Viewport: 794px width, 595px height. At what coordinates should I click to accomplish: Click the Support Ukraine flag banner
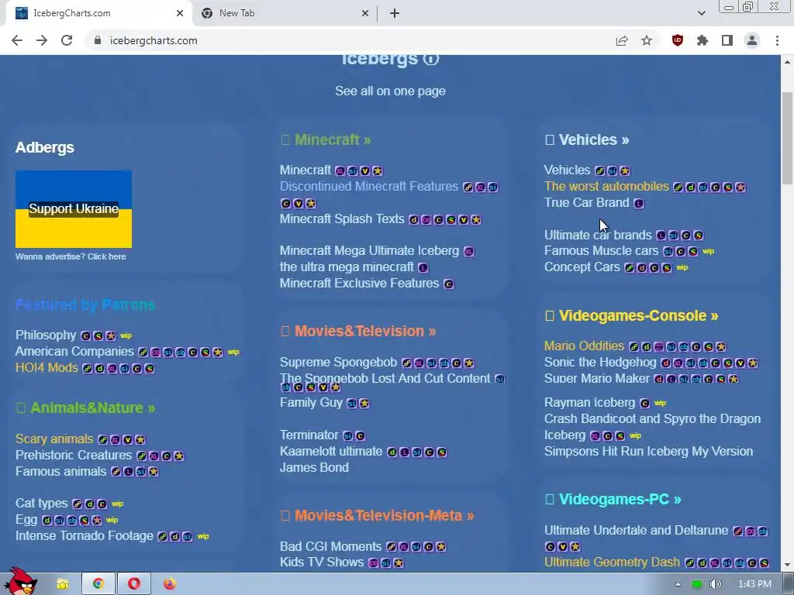pyautogui.click(x=74, y=209)
